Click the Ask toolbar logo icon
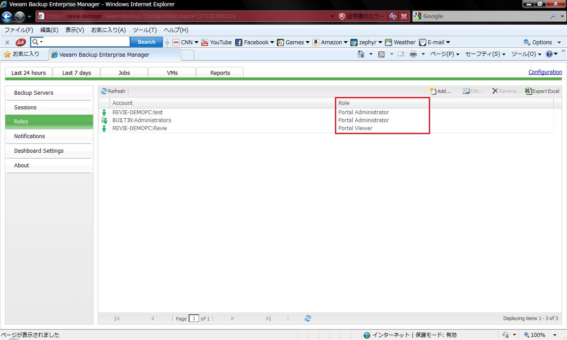Image resolution: width=567 pixels, height=340 pixels. (x=20, y=42)
